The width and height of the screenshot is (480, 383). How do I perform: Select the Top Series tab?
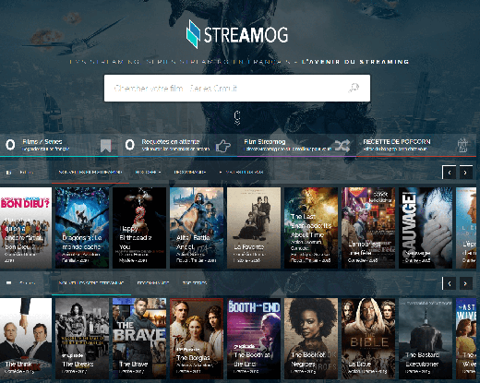[x=195, y=283]
